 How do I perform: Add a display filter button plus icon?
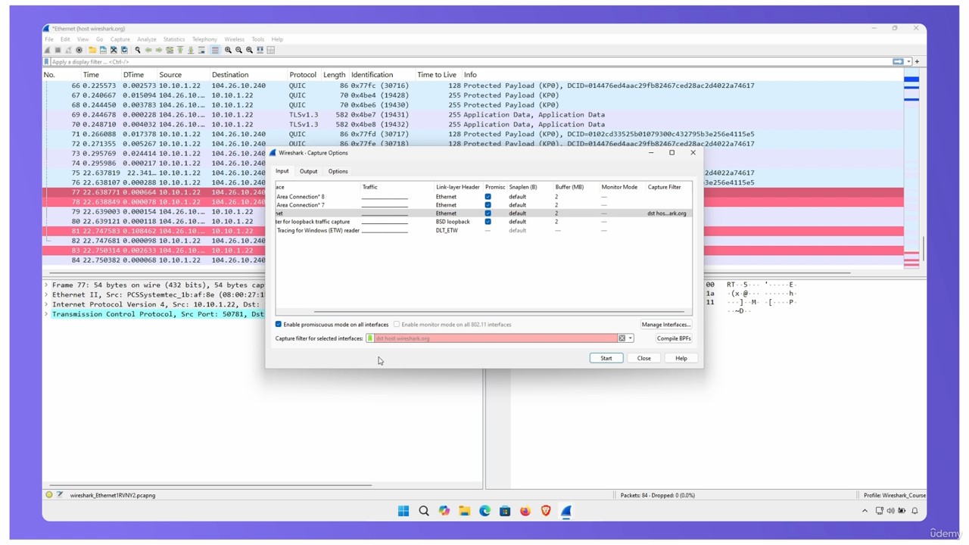pos(917,62)
